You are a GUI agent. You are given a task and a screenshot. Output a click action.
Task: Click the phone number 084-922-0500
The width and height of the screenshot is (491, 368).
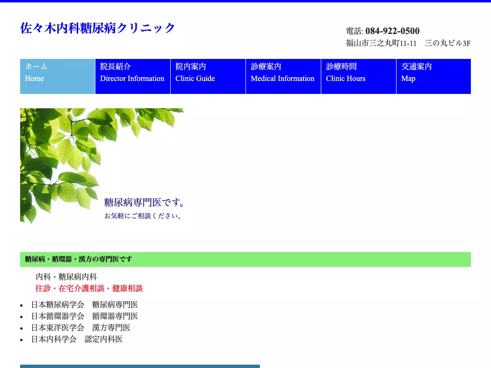point(392,31)
